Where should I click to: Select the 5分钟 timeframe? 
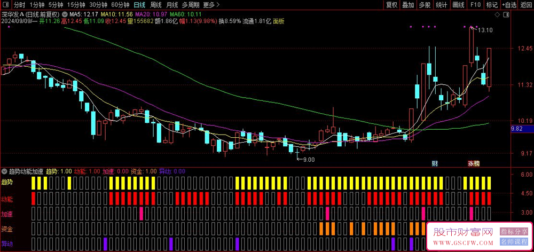(56, 5)
